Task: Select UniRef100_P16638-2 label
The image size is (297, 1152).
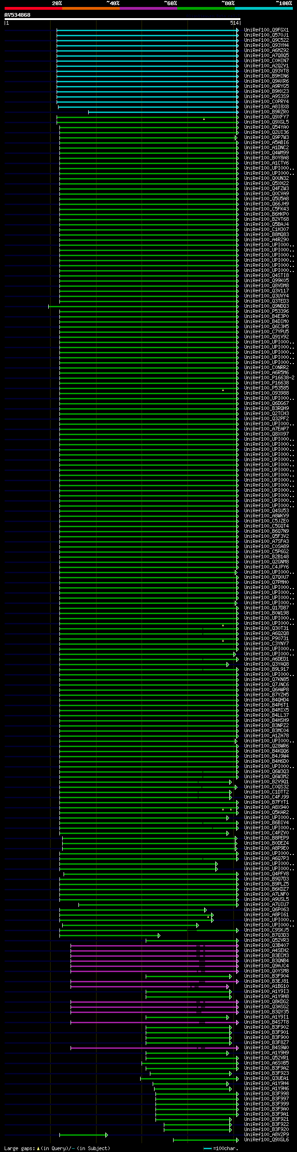Action: click(269, 378)
